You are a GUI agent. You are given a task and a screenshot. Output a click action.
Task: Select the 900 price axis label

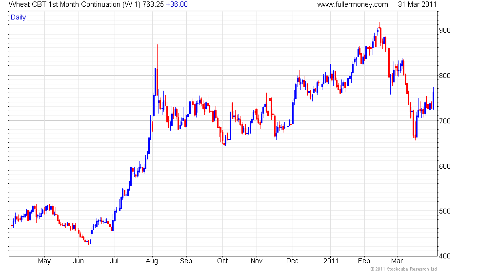(444, 30)
